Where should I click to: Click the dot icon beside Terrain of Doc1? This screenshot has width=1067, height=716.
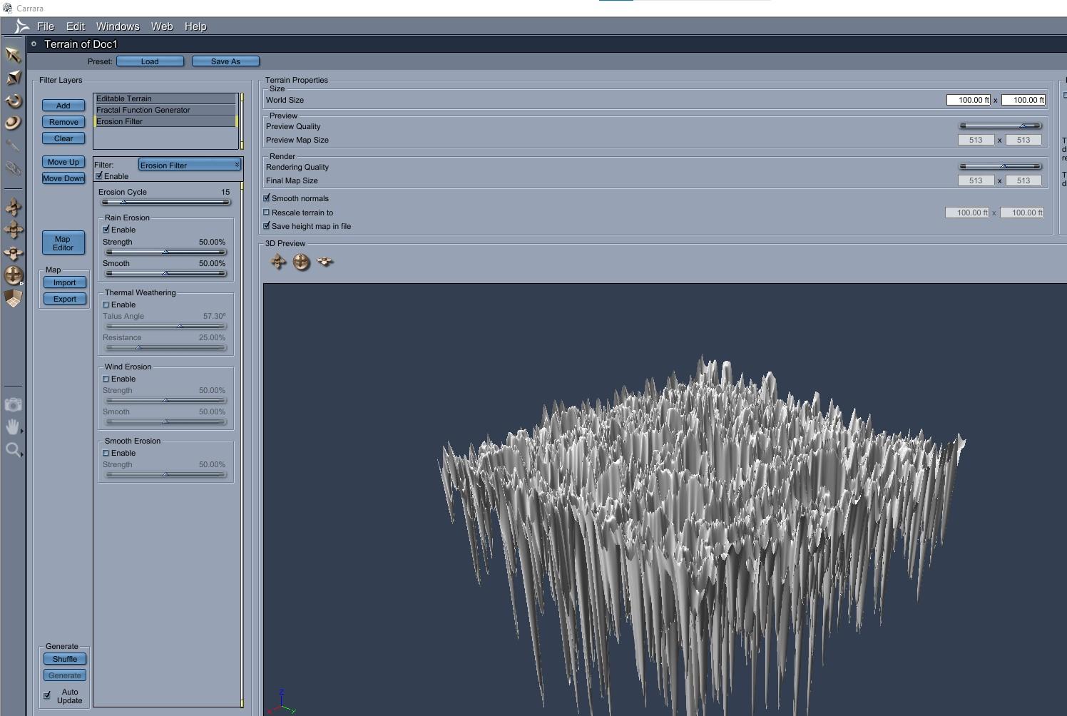pyautogui.click(x=34, y=44)
